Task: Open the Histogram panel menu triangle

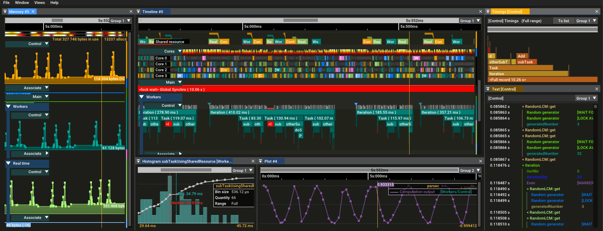Action: (138, 161)
